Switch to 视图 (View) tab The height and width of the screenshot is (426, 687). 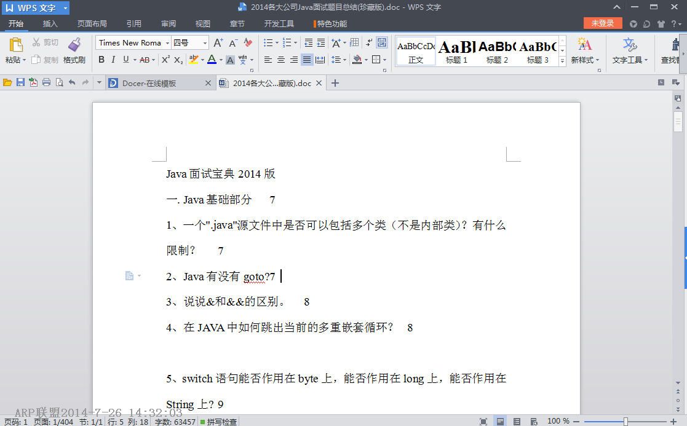point(202,23)
